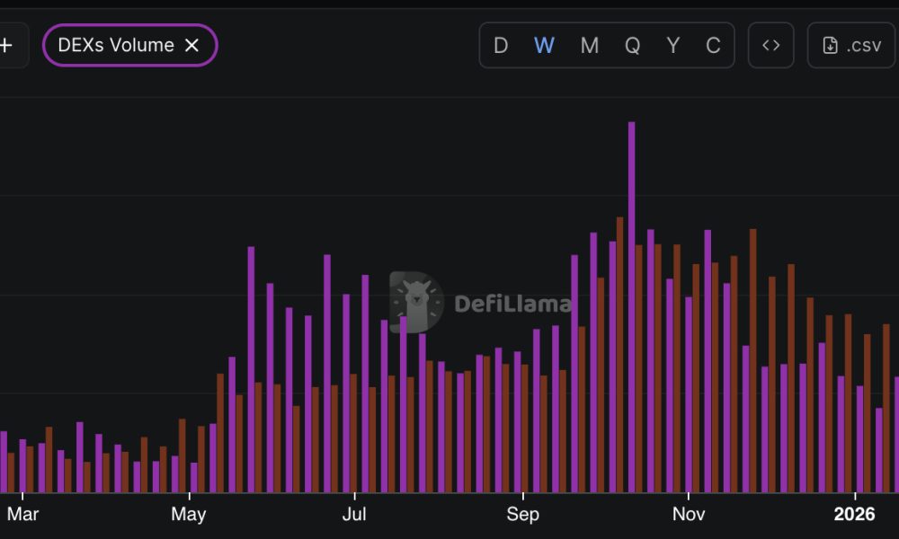Switch chart to monthly (M) interval
Viewport: 899px width, 539px height.
(589, 45)
